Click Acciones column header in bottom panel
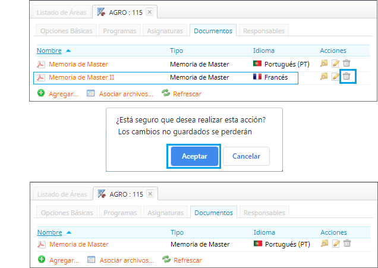 333,232
